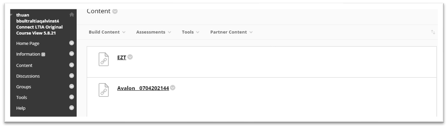Click the small icon beside Information
The width and height of the screenshot is (448, 128).
[43, 54]
